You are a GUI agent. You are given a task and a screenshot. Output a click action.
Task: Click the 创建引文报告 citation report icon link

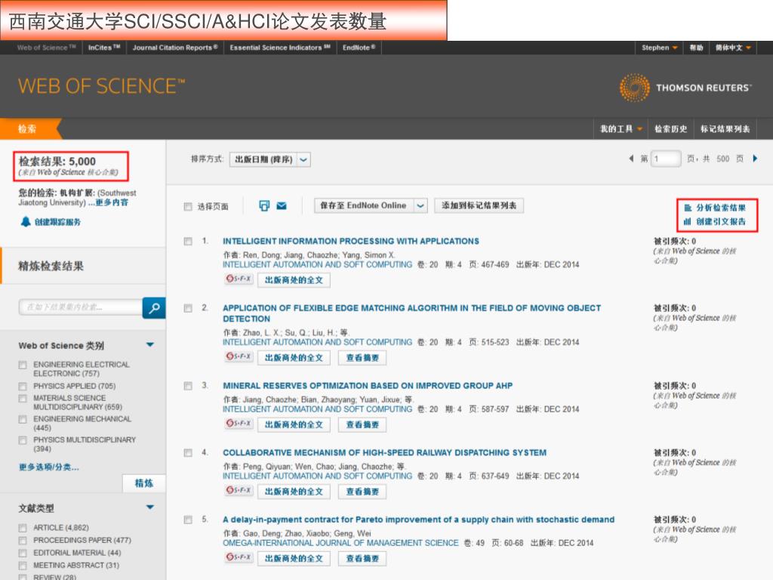pos(715,222)
